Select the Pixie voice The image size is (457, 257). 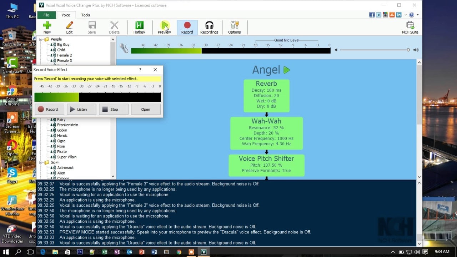coord(61,146)
